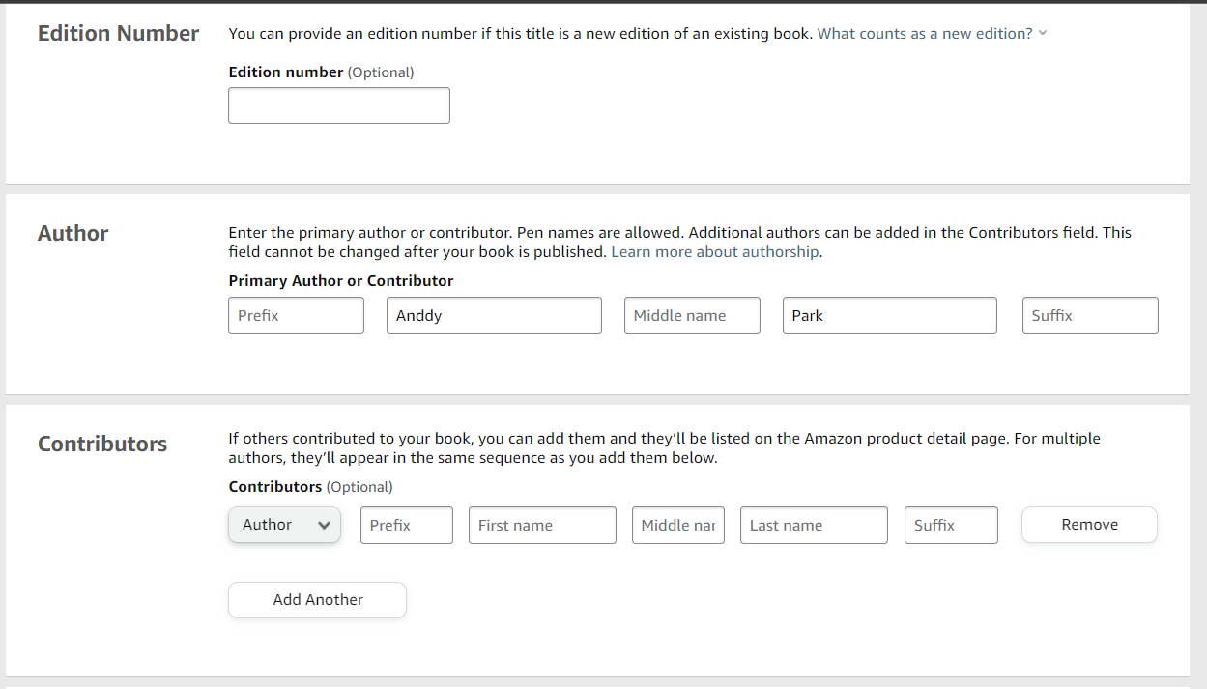Click contributor Middle name field

pyautogui.click(x=678, y=526)
